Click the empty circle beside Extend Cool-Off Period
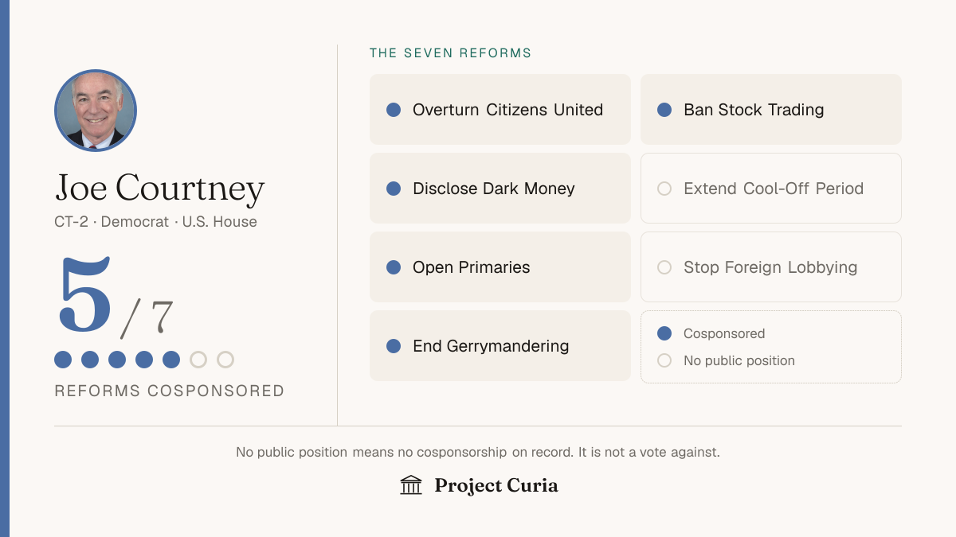Viewport: 956px width, 537px height. pyautogui.click(x=664, y=189)
